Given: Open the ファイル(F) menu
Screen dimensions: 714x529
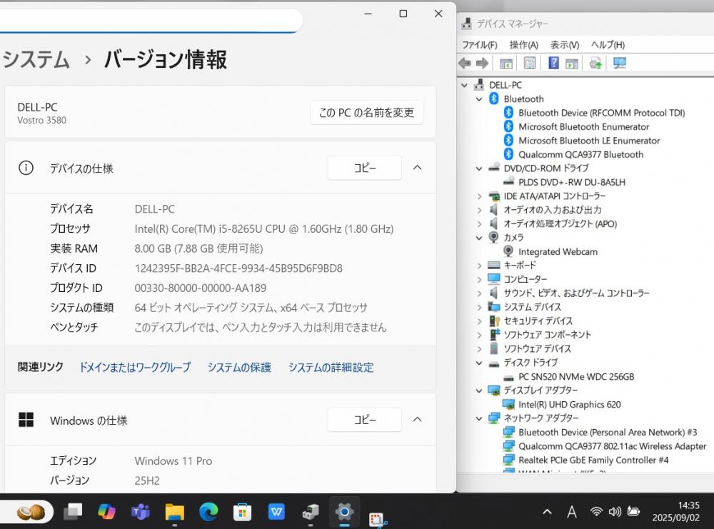Looking at the screenshot, I should click(x=480, y=44).
